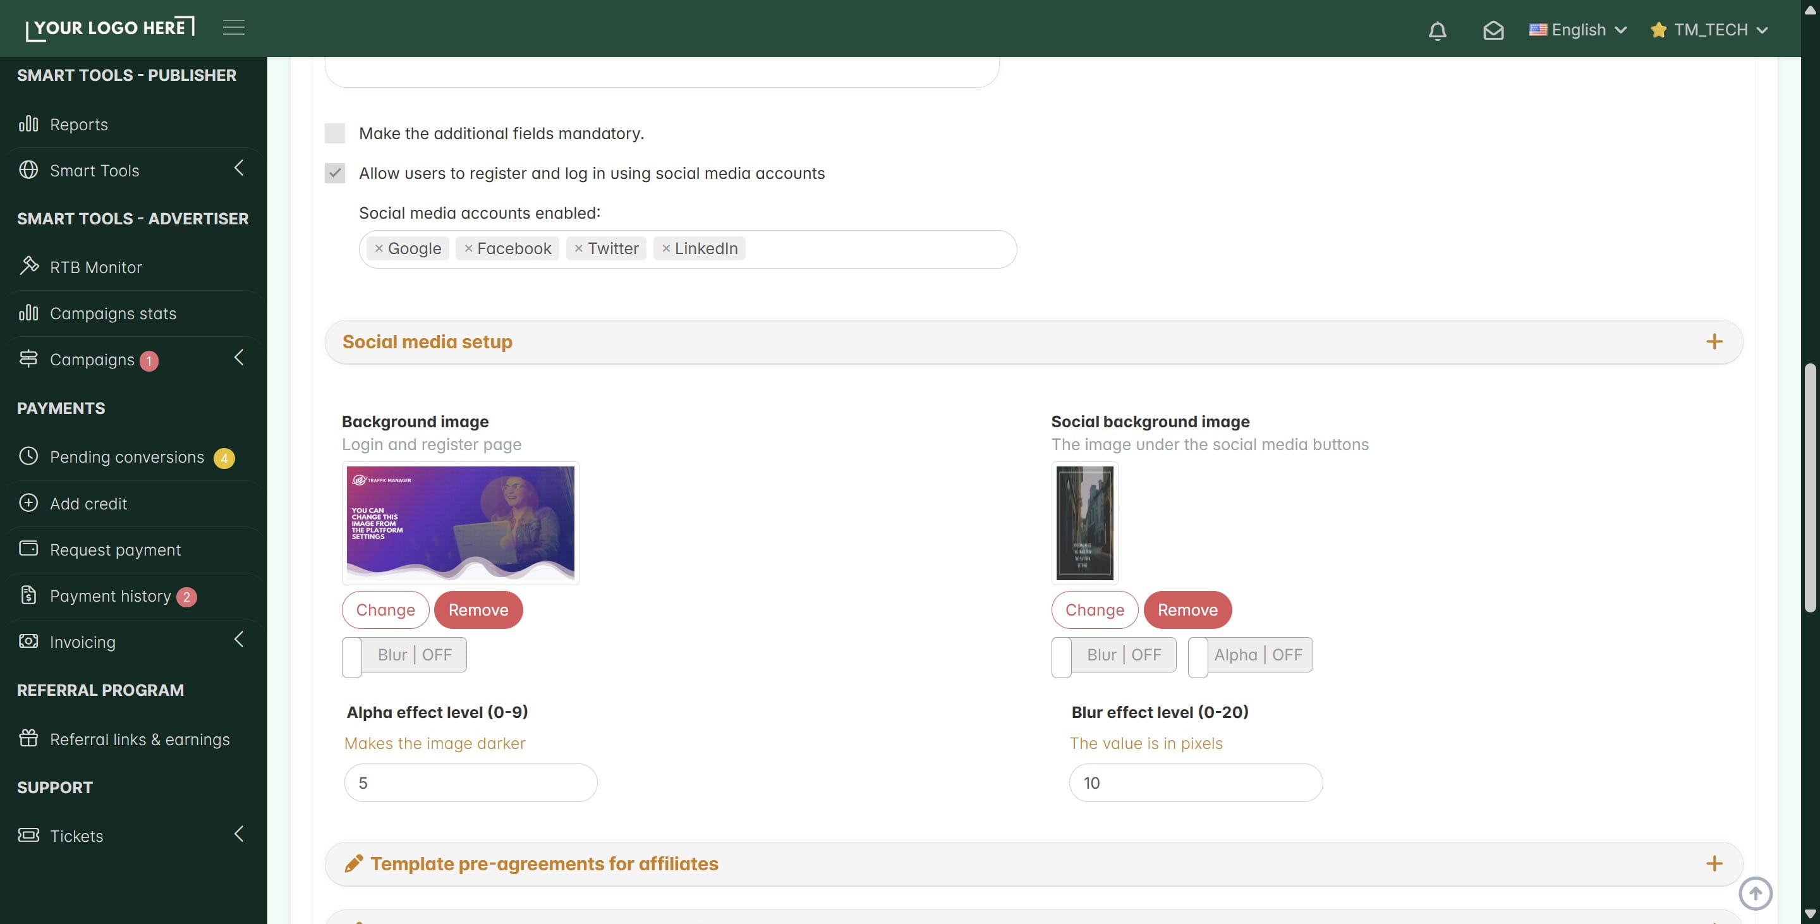Expand the Invoicing submenu chevron
This screenshot has width=1820, height=924.
coord(239,640)
